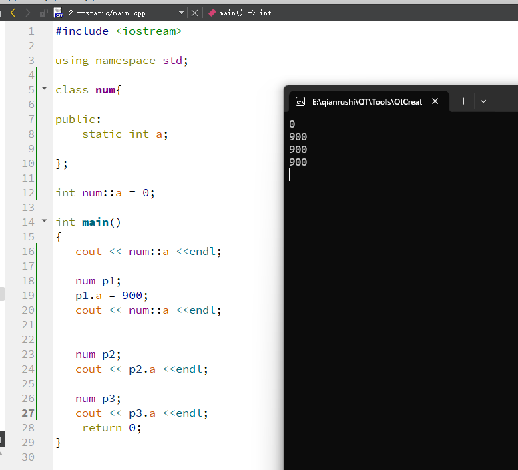Image resolution: width=518 pixels, height=470 pixels.
Task: Close the current document with X
Action: coord(194,13)
